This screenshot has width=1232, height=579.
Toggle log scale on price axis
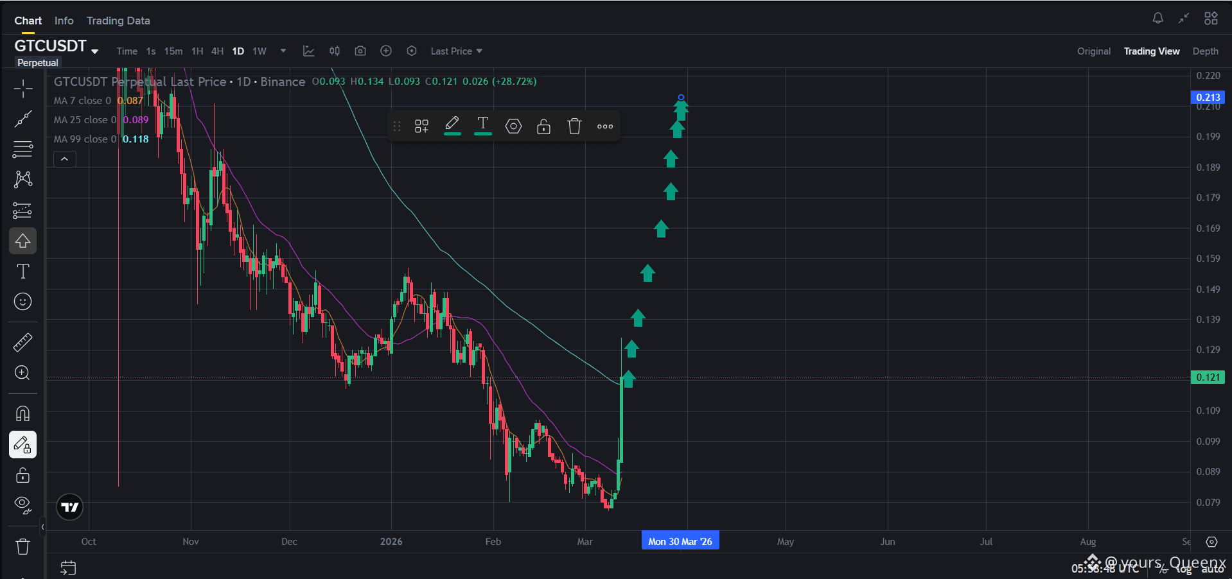pyautogui.click(x=1183, y=569)
